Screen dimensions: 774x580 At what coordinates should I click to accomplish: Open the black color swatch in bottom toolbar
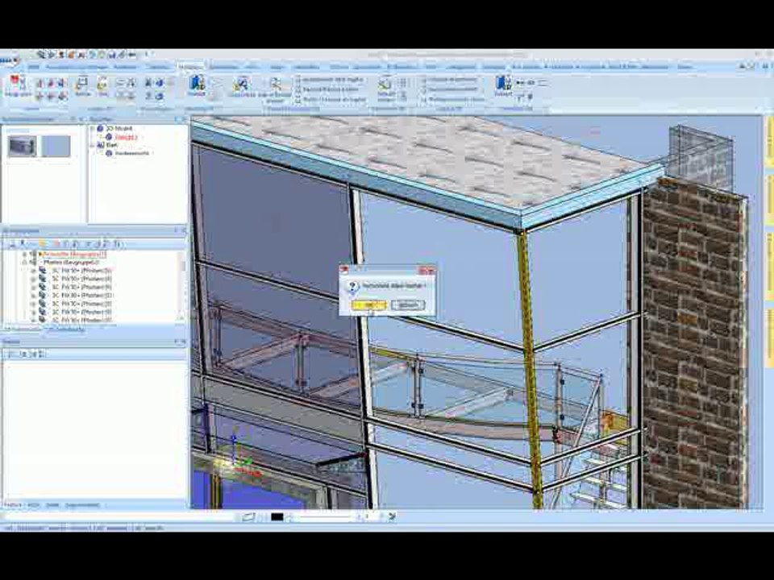[x=277, y=517]
